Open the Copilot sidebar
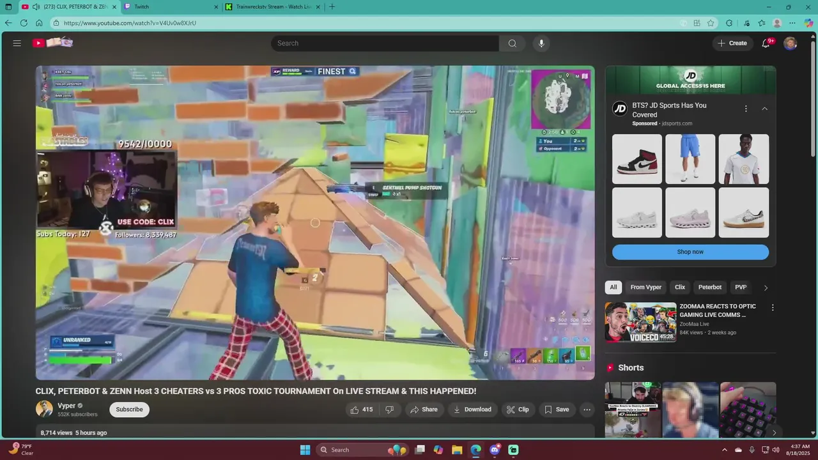This screenshot has height=460, width=818. 808,23
